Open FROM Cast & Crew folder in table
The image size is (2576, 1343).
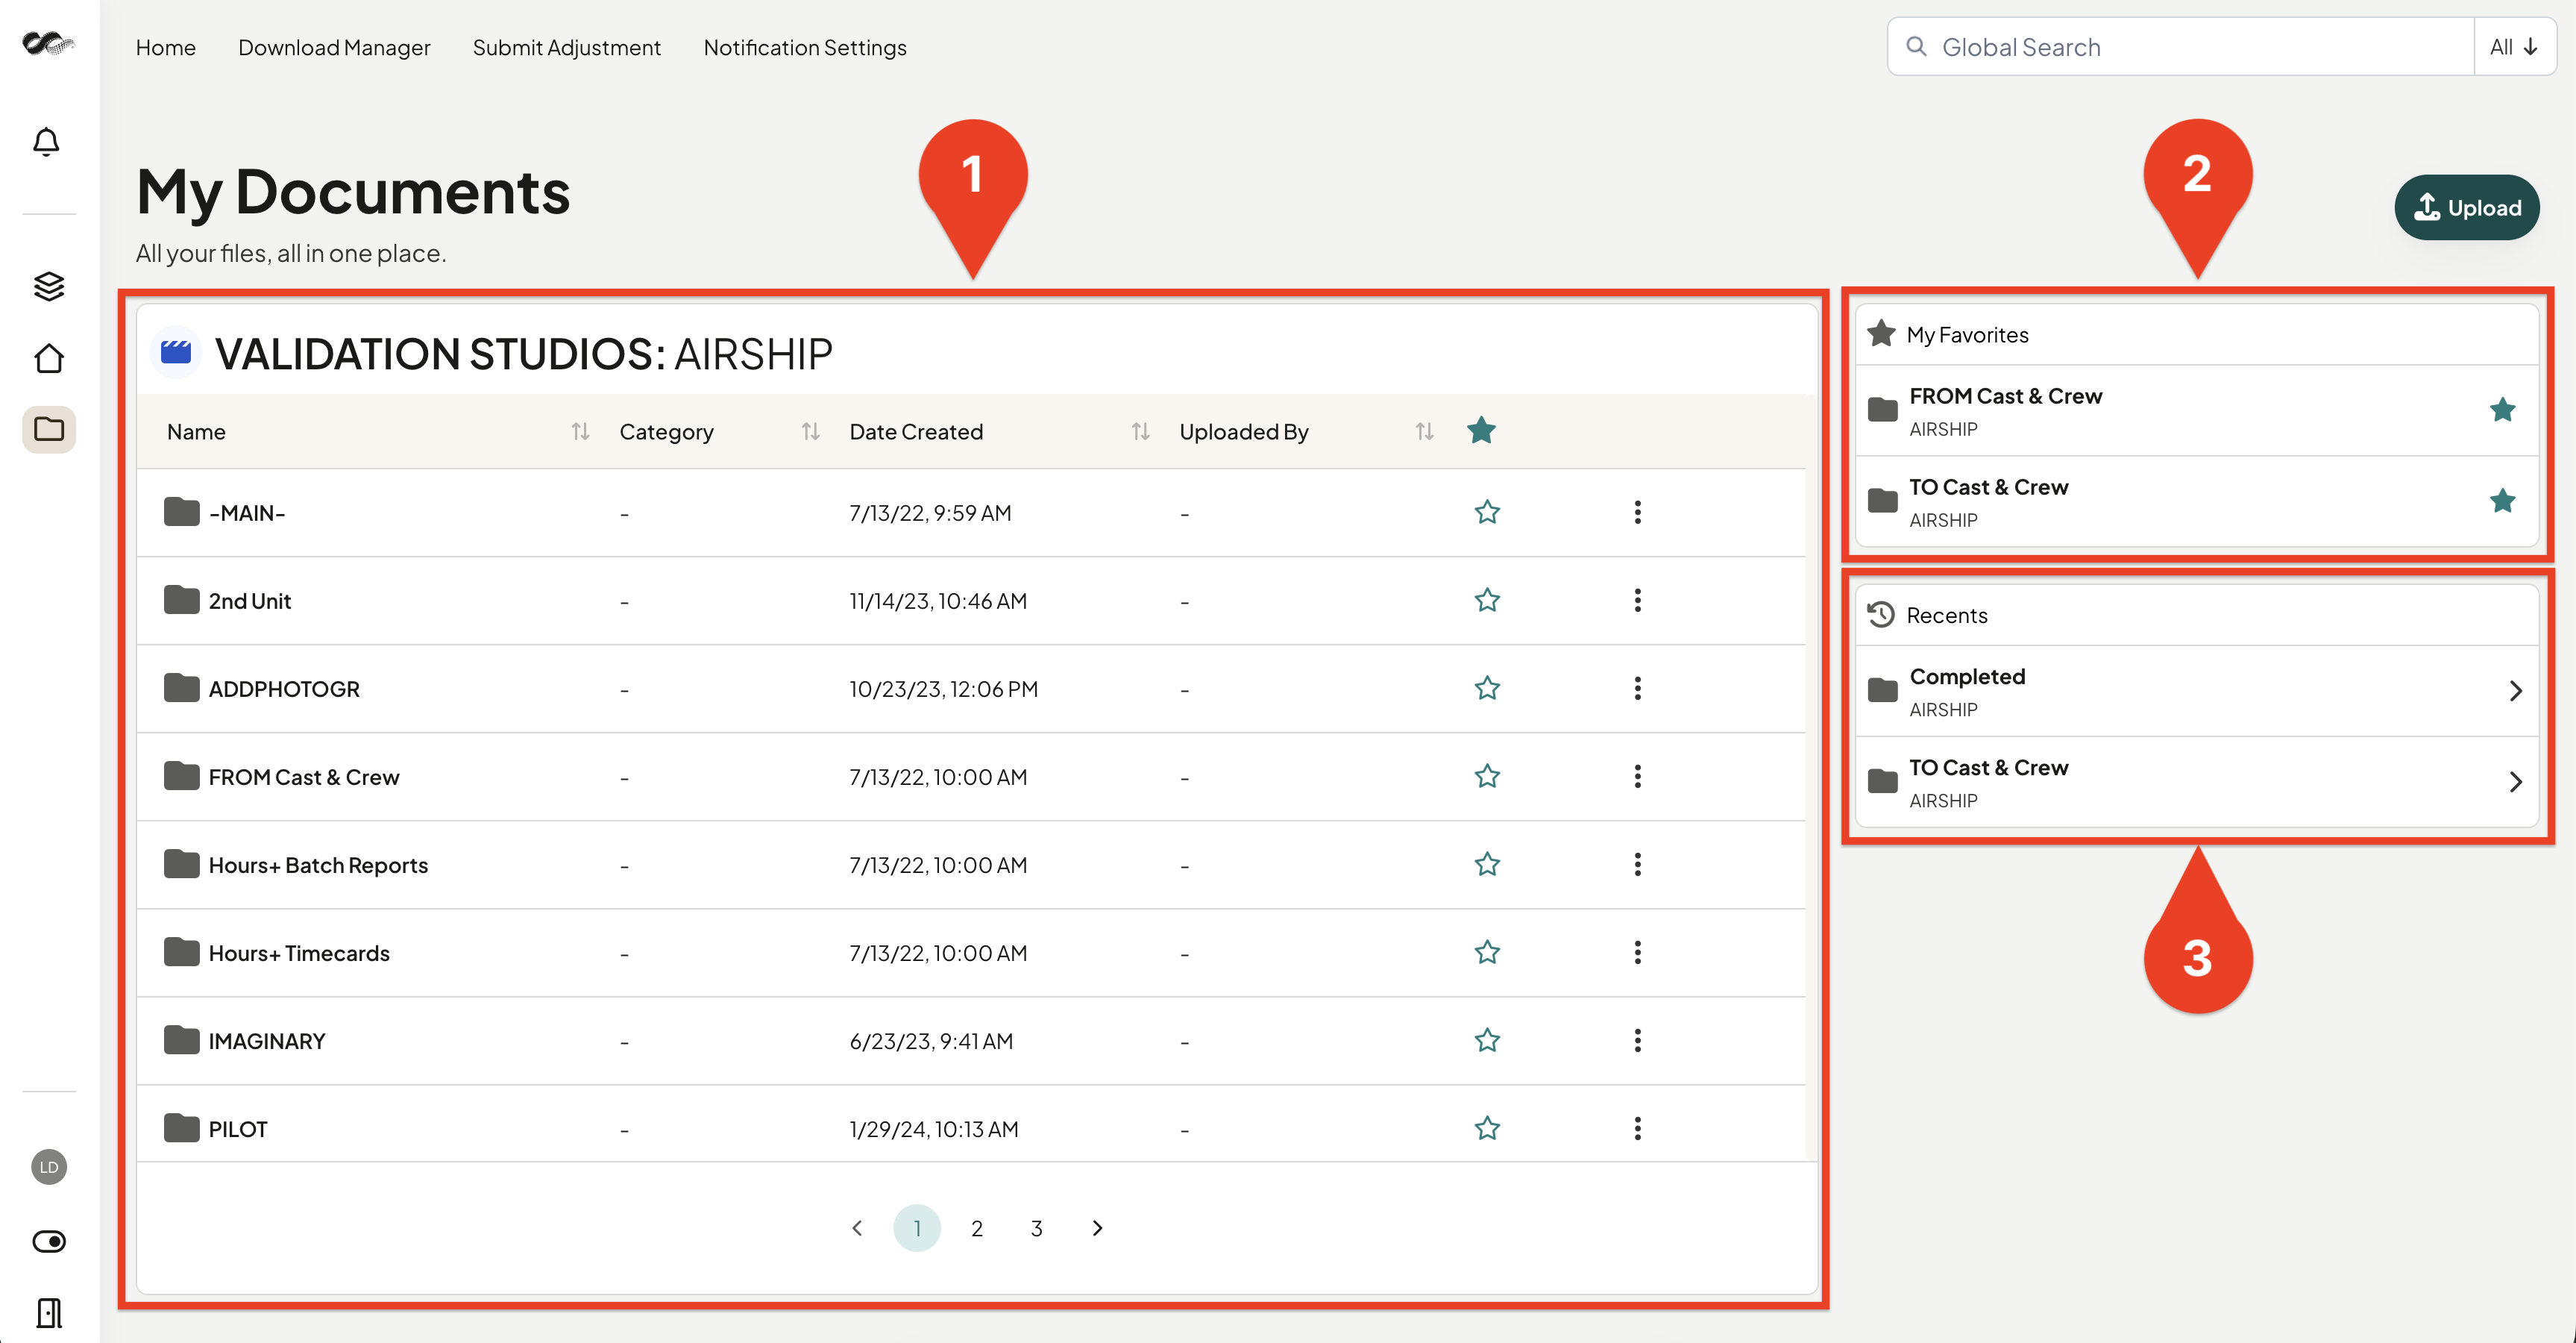[304, 777]
